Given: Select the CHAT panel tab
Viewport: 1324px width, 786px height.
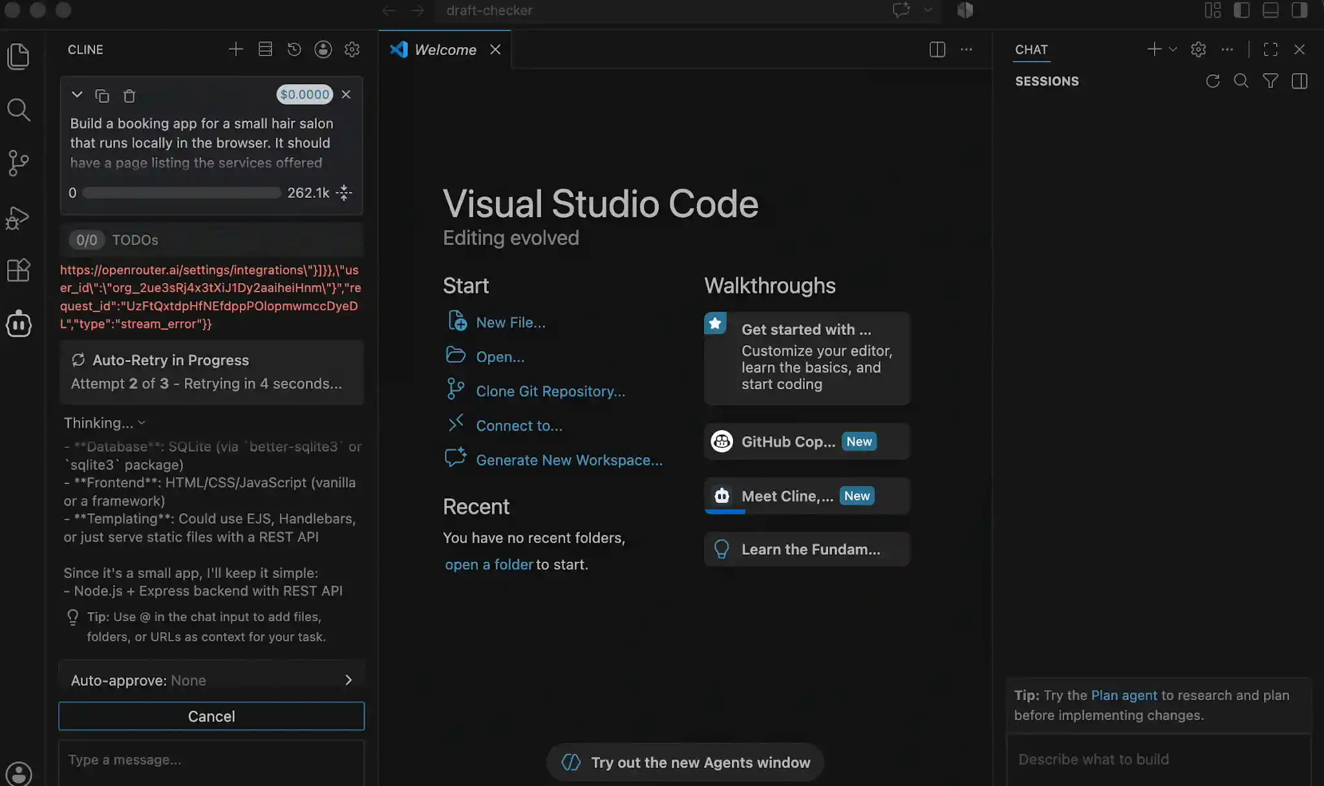Looking at the screenshot, I should tap(1031, 50).
